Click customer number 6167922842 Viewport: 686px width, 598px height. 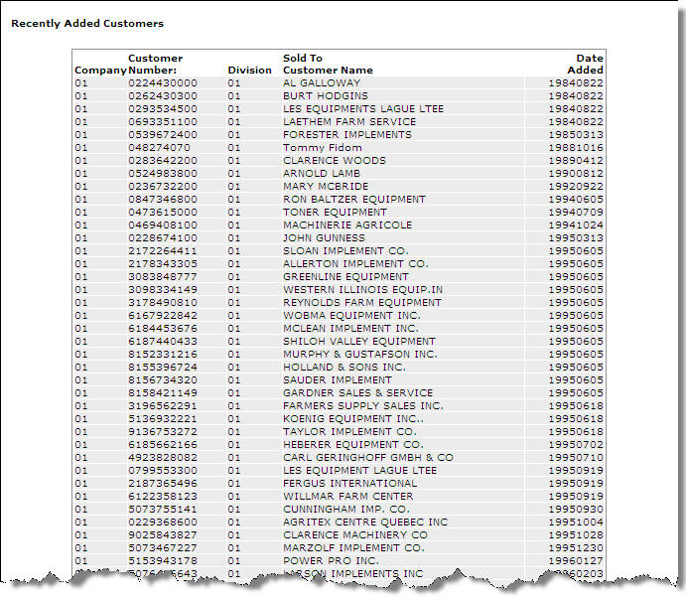[x=162, y=315]
